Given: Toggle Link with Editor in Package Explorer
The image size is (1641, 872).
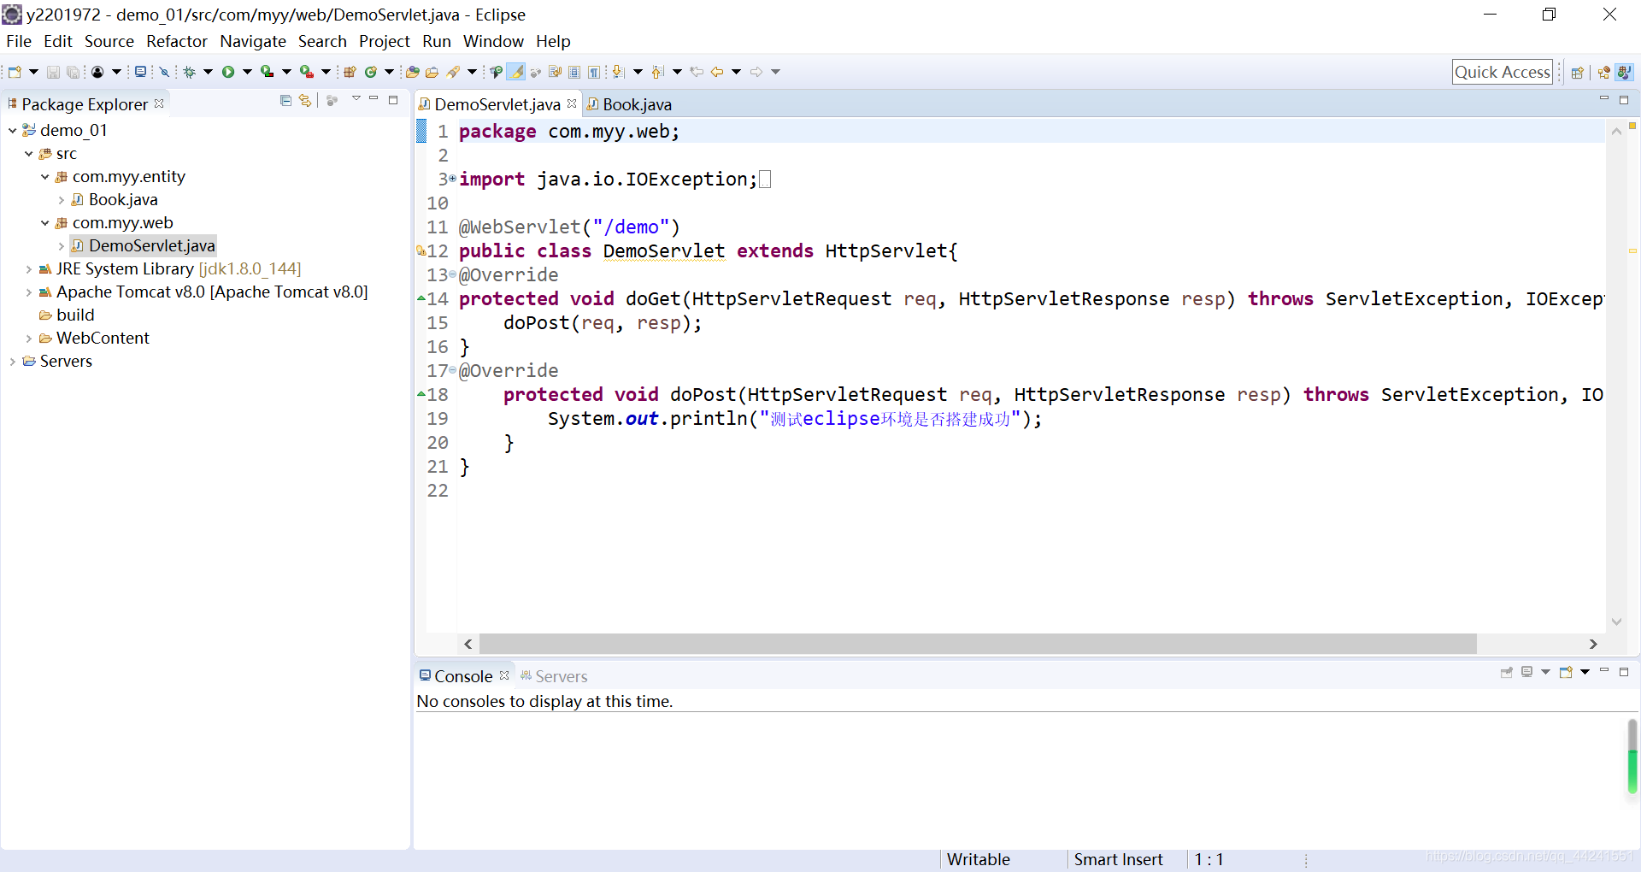Looking at the screenshot, I should [x=305, y=101].
